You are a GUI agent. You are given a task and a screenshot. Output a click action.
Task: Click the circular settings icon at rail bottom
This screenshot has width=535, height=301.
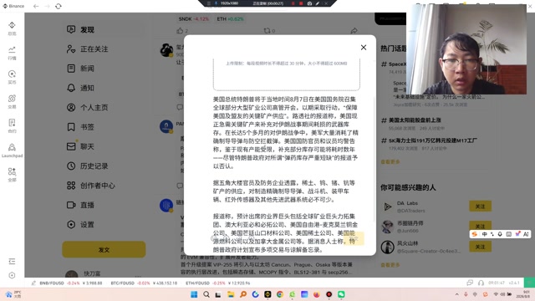[12, 275]
